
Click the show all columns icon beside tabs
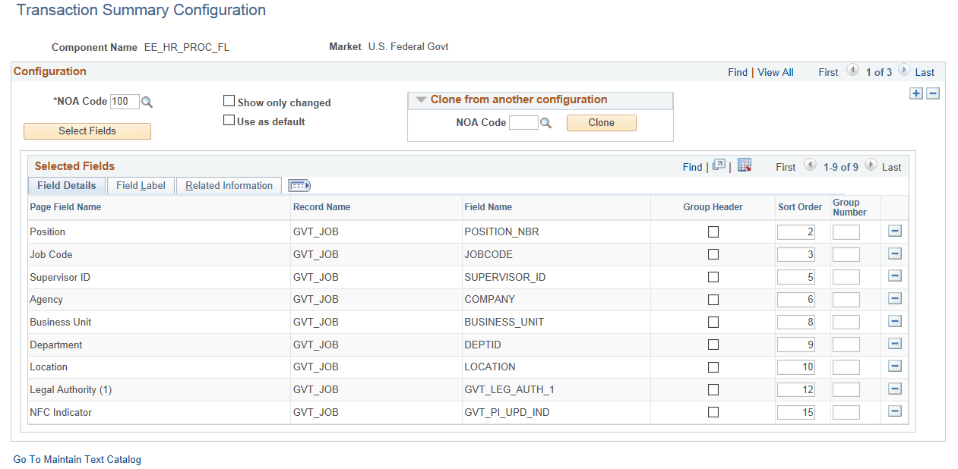299,184
